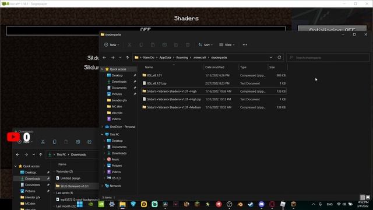Open the See more (three dots) menu
Viewport: 373px width, 210px height.
point(245,45)
